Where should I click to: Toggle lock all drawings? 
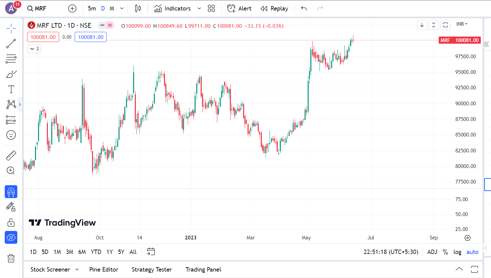[x=11, y=222]
